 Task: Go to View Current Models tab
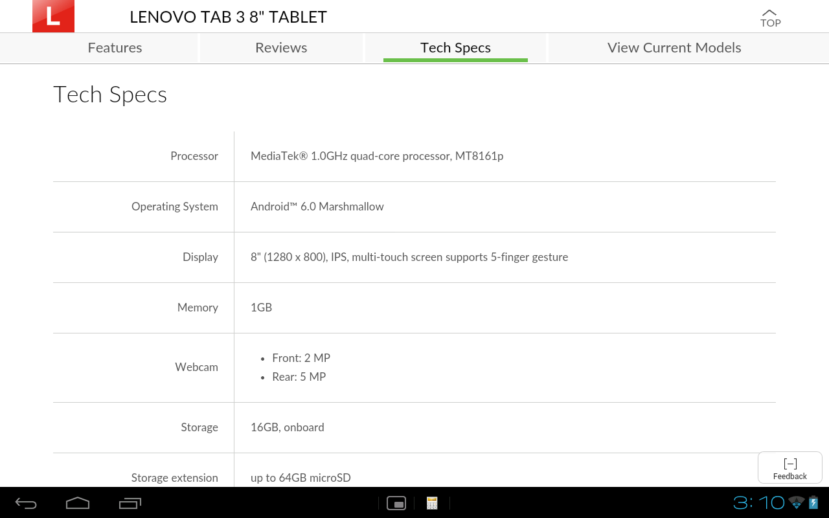(x=674, y=48)
